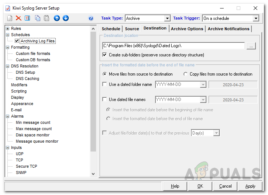268x195 pixels.
Task: Collapse the DNS Resolution tree node
Action: [7, 66]
